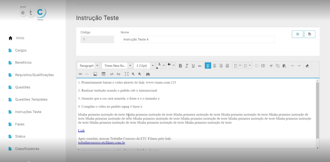Zoom out of the editor content
This screenshot has width=330, height=162.
(140, 74)
